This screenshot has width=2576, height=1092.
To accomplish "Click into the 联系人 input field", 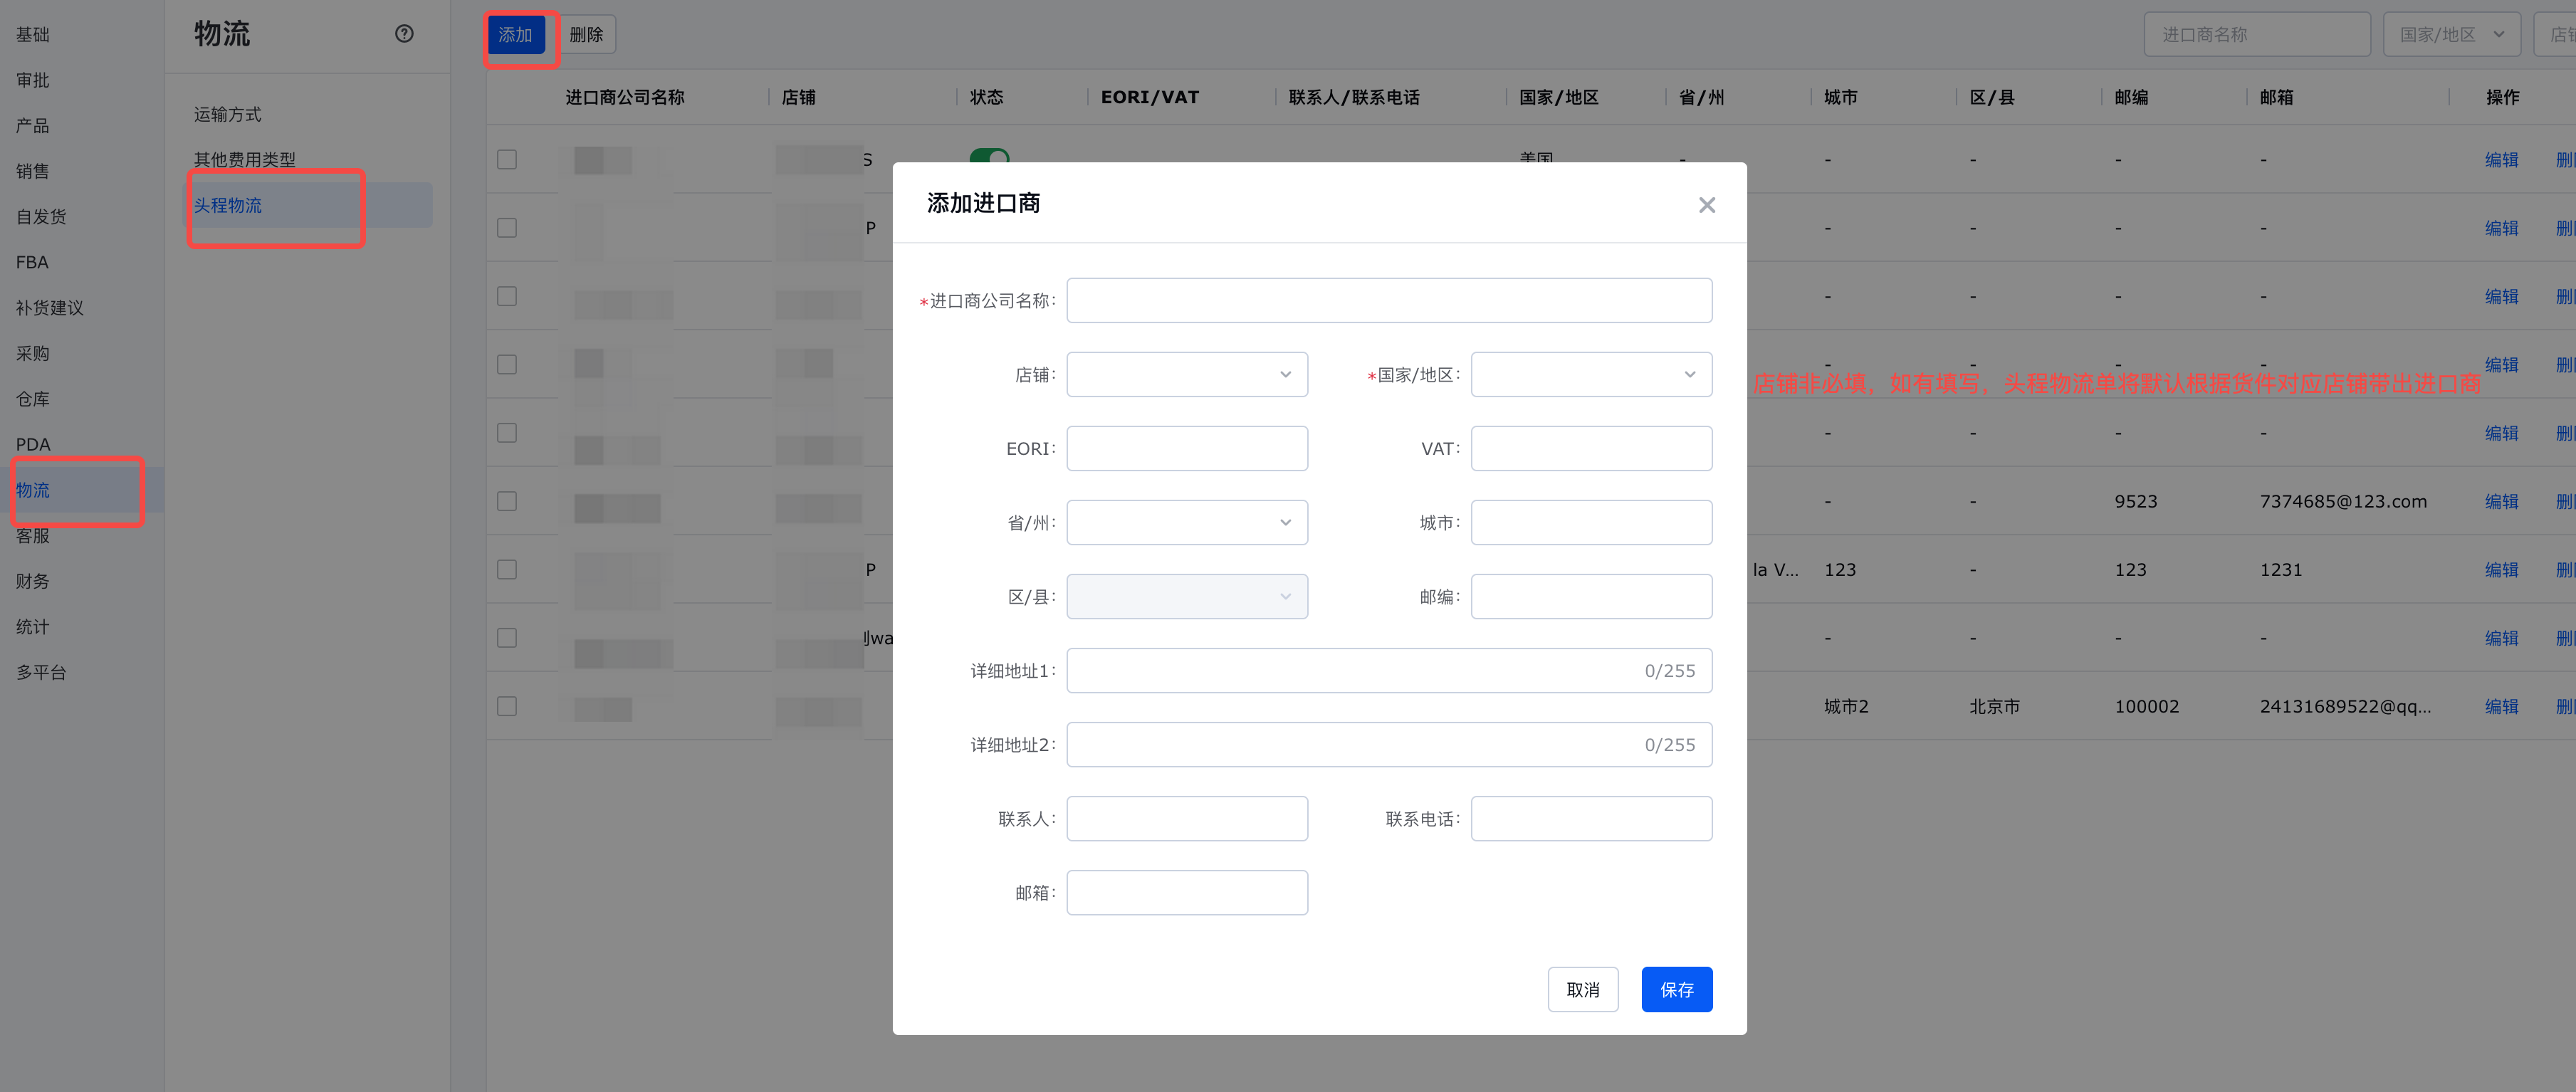I will [x=1187, y=818].
